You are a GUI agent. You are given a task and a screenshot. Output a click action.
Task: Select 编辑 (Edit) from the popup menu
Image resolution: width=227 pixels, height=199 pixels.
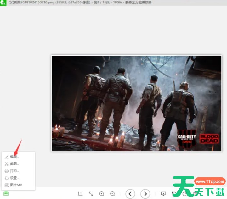[x=14, y=157]
